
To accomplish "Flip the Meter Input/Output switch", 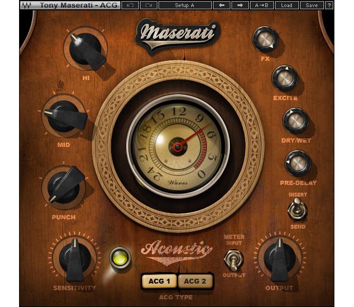I will coord(233,260).
